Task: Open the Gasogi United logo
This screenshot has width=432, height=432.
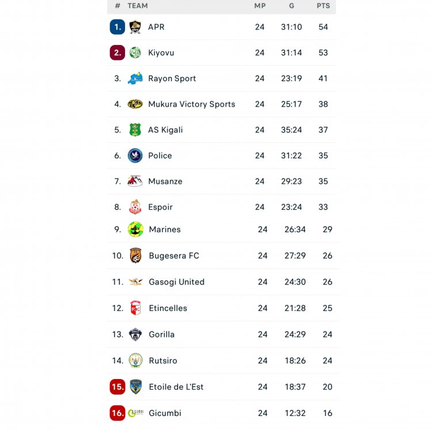Action: 135,282
